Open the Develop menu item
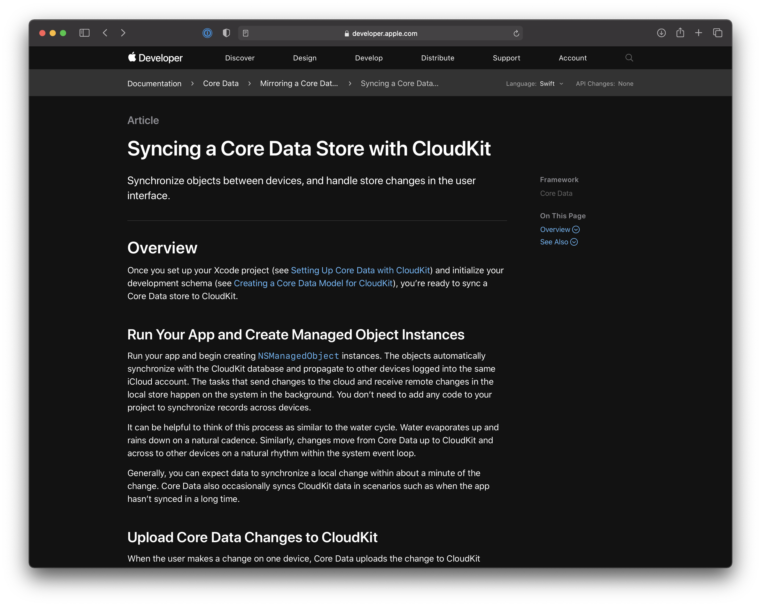This screenshot has height=606, width=761. tap(369, 58)
